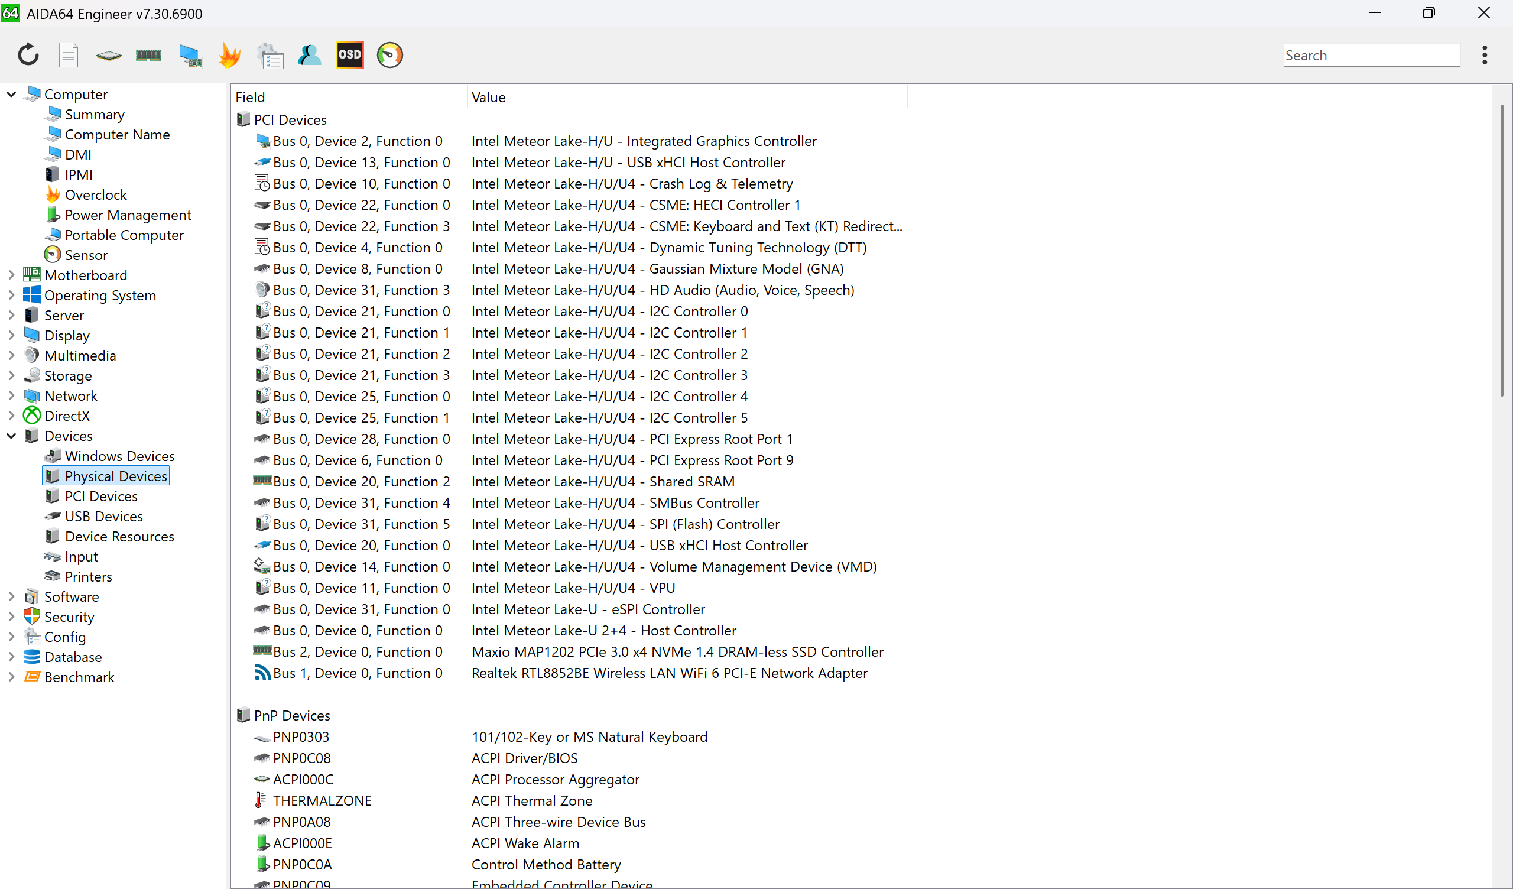Expand the Motherboard tree node
Viewport: 1513px width, 889px height.
(11, 275)
